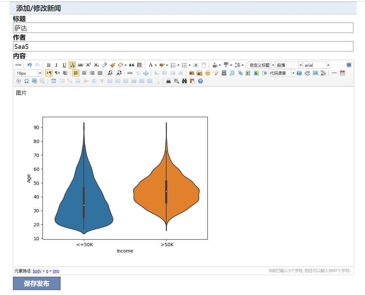The height and width of the screenshot is (295, 365).
Task: Apply subscript formatting
Action: click(x=96, y=65)
